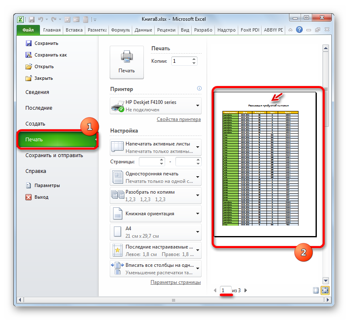
Task: Switch to the Главная ribbon tab
Action: pos(51,30)
